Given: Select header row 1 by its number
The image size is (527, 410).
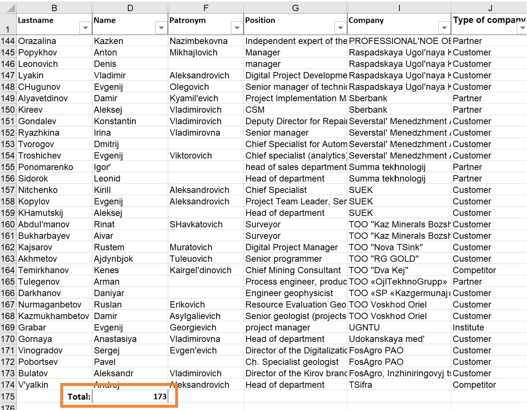Looking at the screenshot, I should click(8, 24).
